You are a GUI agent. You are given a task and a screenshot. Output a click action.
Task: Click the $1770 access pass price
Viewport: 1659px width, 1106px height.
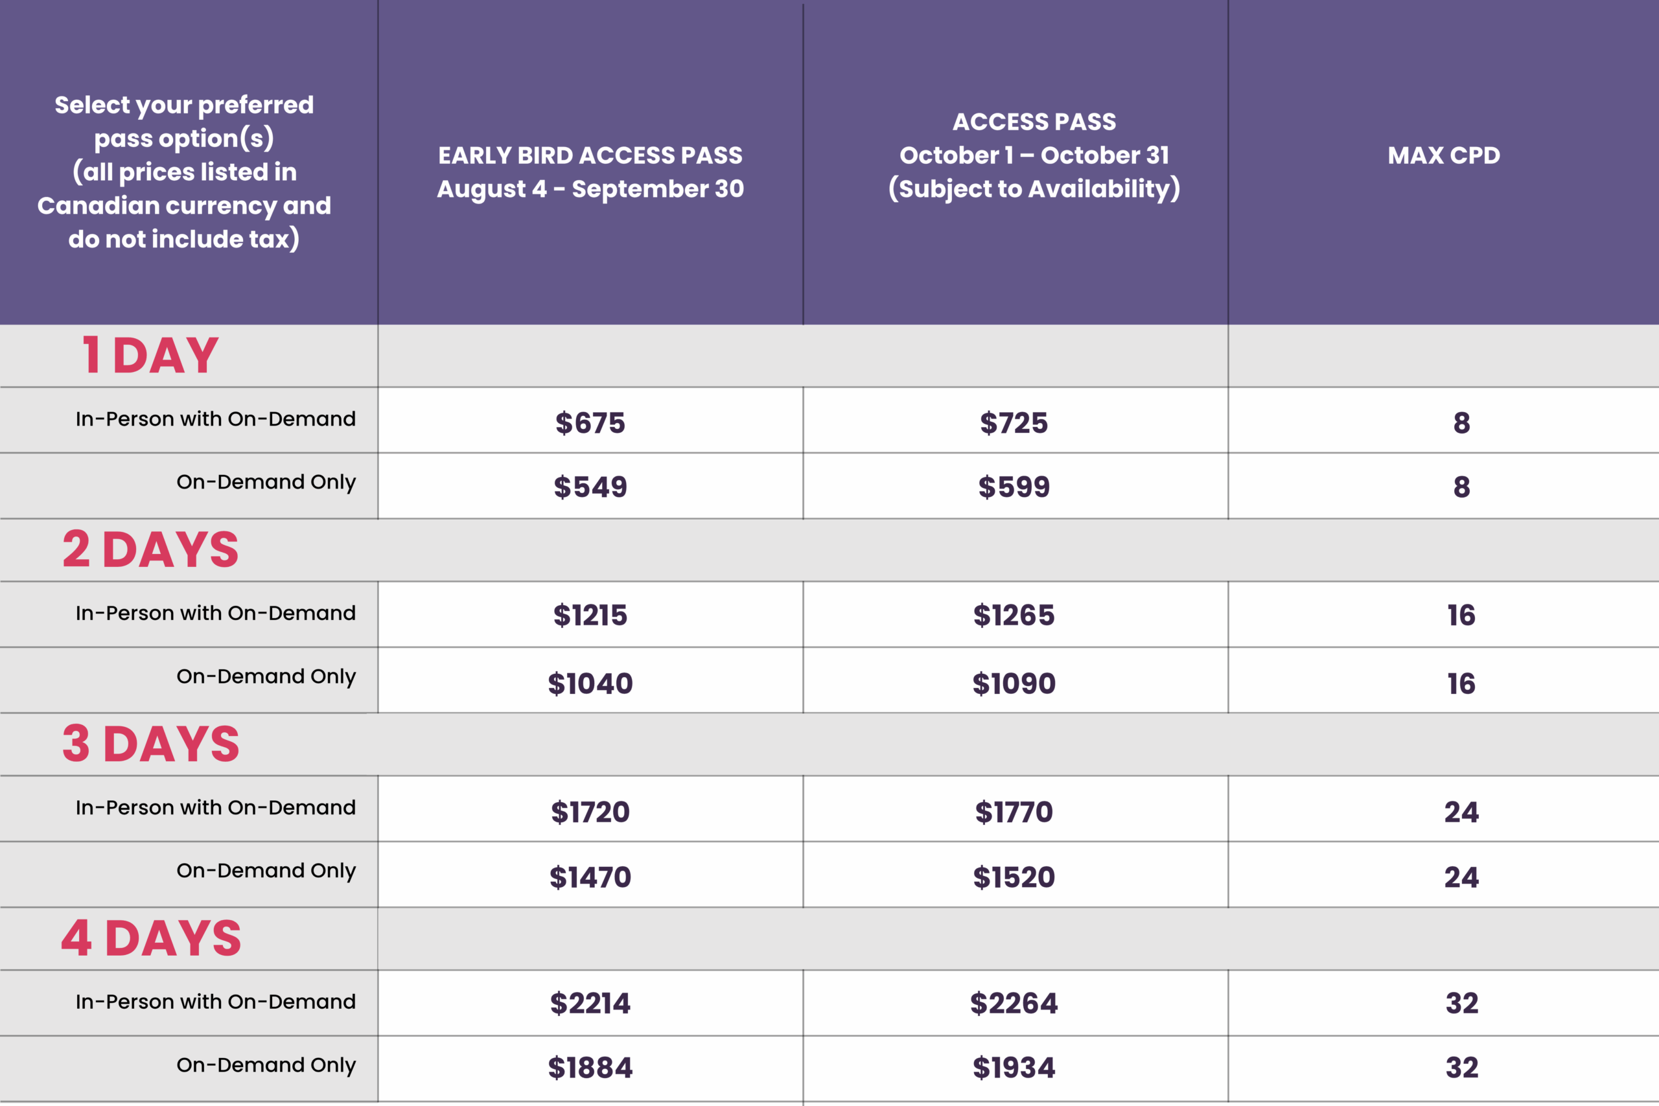1014,812
